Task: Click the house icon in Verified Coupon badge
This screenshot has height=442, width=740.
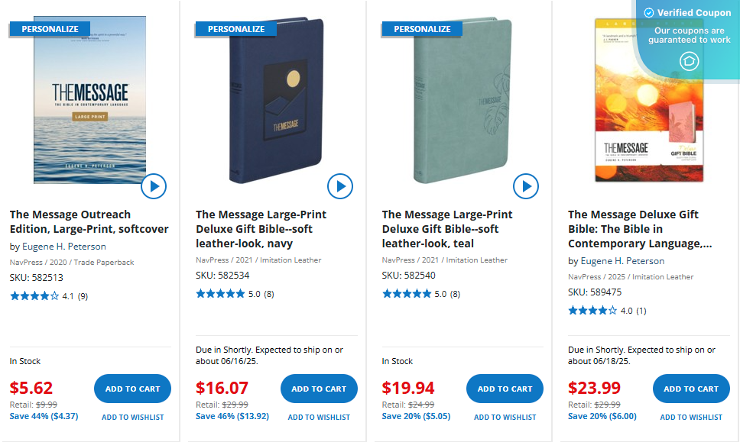Action: point(688,61)
